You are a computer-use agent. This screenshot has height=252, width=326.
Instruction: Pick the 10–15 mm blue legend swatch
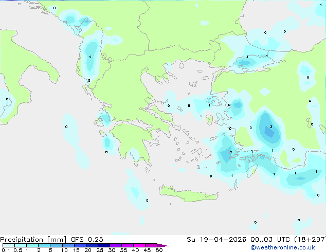pos(68,245)
